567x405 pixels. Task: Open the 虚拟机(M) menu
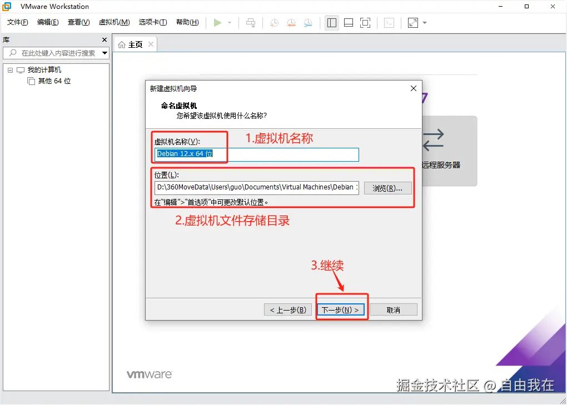tap(115, 22)
